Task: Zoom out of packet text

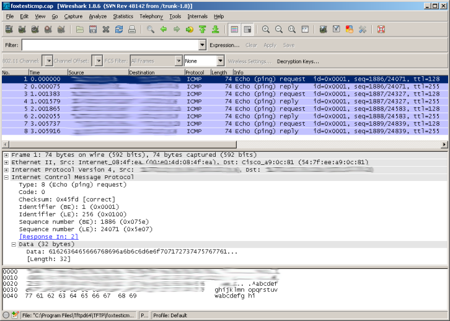Action: pos(279,29)
